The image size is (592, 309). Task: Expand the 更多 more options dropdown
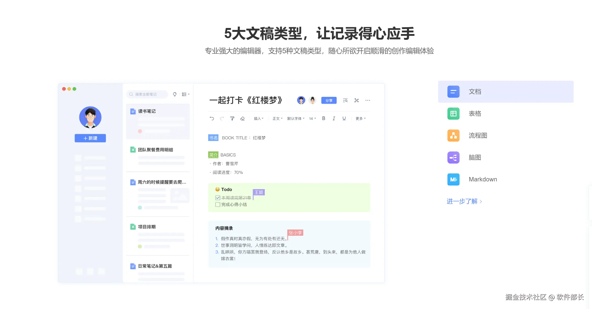coord(360,119)
